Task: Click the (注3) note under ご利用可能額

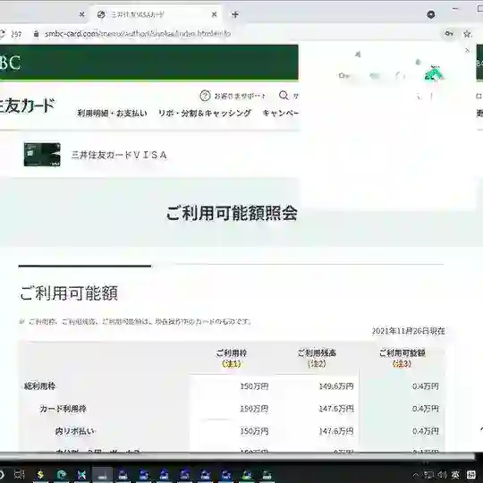Action: [x=402, y=364]
